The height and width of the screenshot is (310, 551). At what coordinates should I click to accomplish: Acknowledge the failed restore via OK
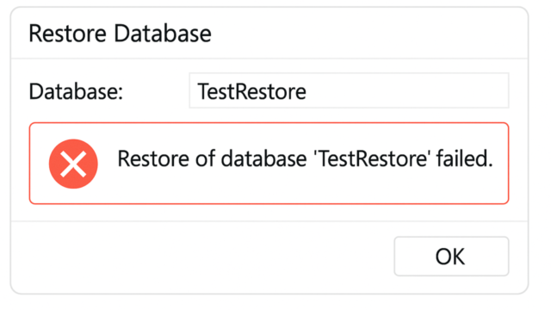coord(451,257)
